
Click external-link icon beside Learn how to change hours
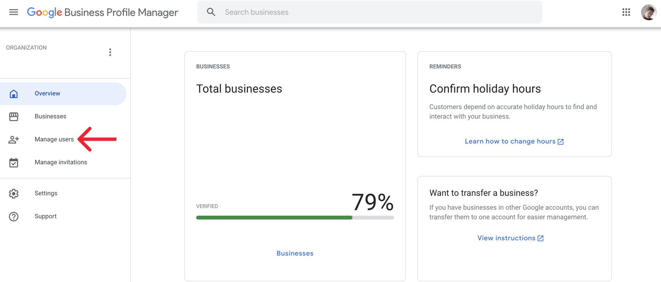coord(560,142)
